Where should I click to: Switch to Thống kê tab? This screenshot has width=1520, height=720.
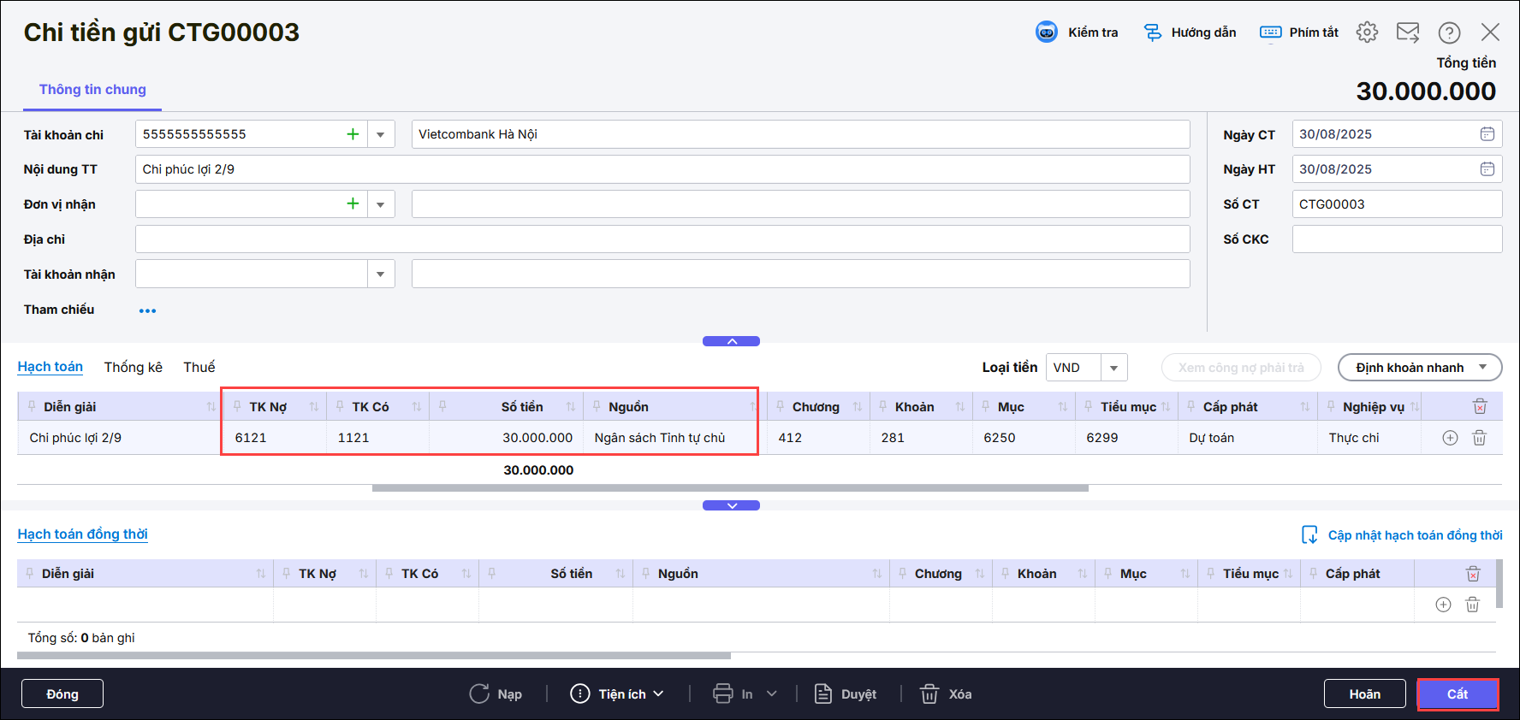point(133,367)
